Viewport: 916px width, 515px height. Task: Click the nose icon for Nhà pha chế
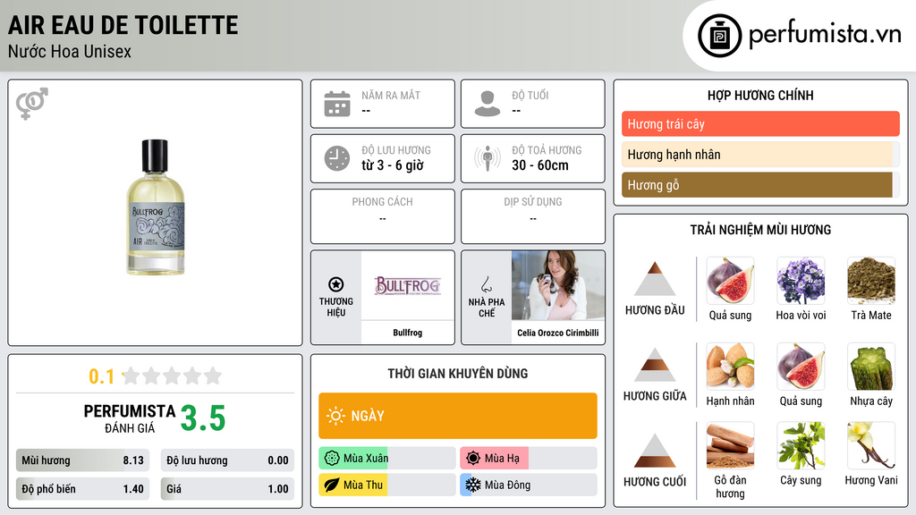[x=486, y=284]
